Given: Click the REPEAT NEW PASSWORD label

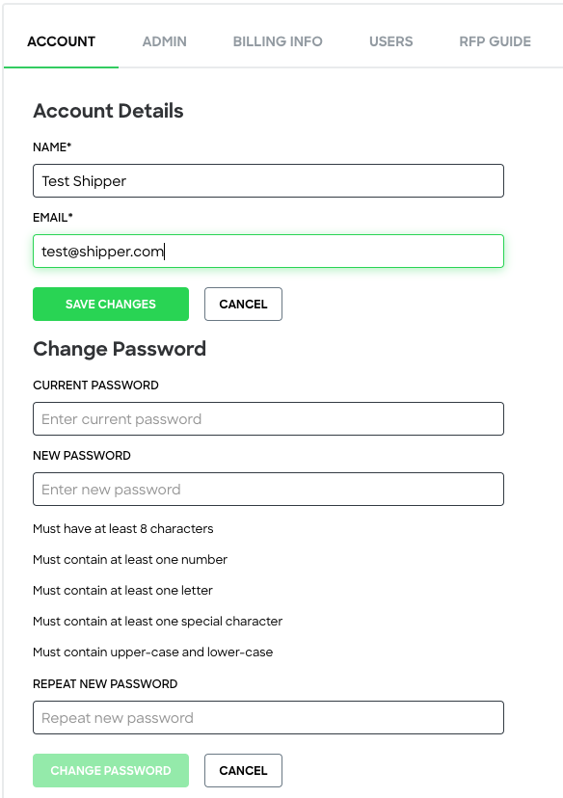Looking at the screenshot, I should 105,684.
